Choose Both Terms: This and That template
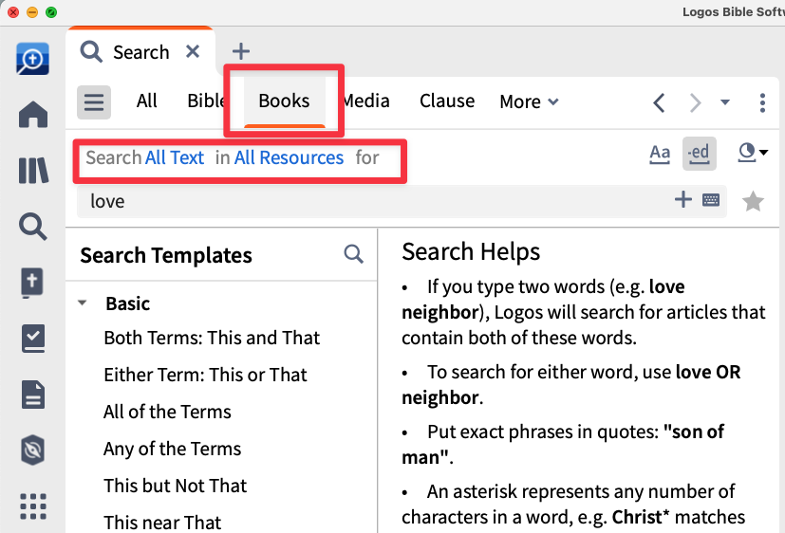Viewport: 785px width, 533px height. pyautogui.click(x=212, y=338)
